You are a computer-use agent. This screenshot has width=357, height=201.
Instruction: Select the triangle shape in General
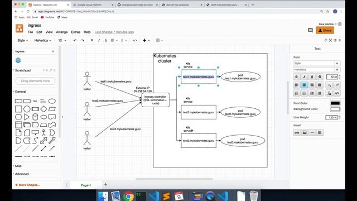click(27, 117)
